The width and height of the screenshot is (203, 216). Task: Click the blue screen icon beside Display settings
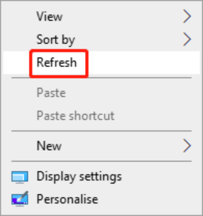(x=19, y=176)
